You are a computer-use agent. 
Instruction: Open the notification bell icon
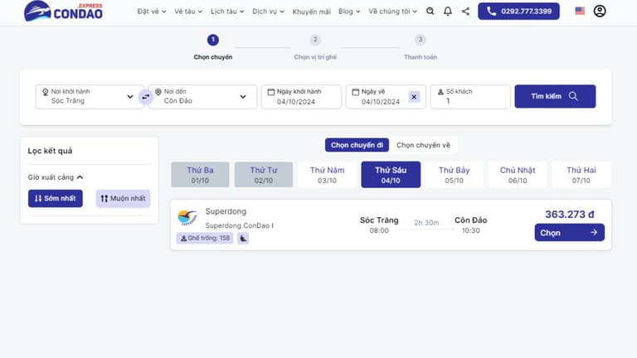(x=448, y=12)
